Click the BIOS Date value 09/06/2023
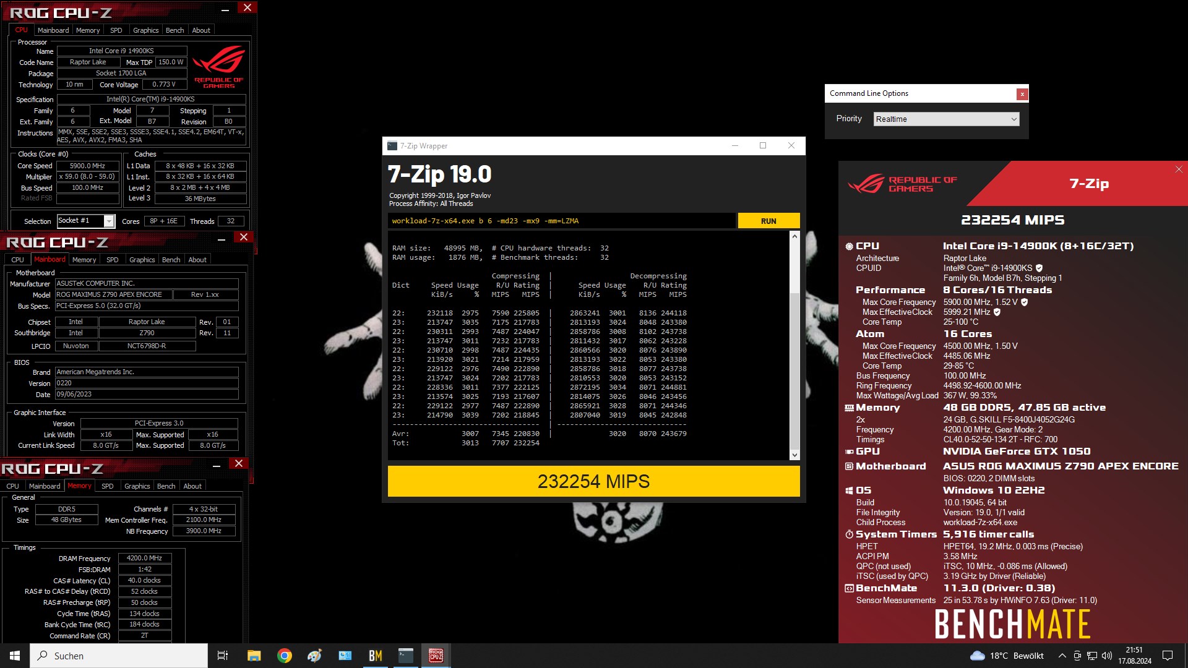The width and height of the screenshot is (1188, 668). [x=147, y=394]
